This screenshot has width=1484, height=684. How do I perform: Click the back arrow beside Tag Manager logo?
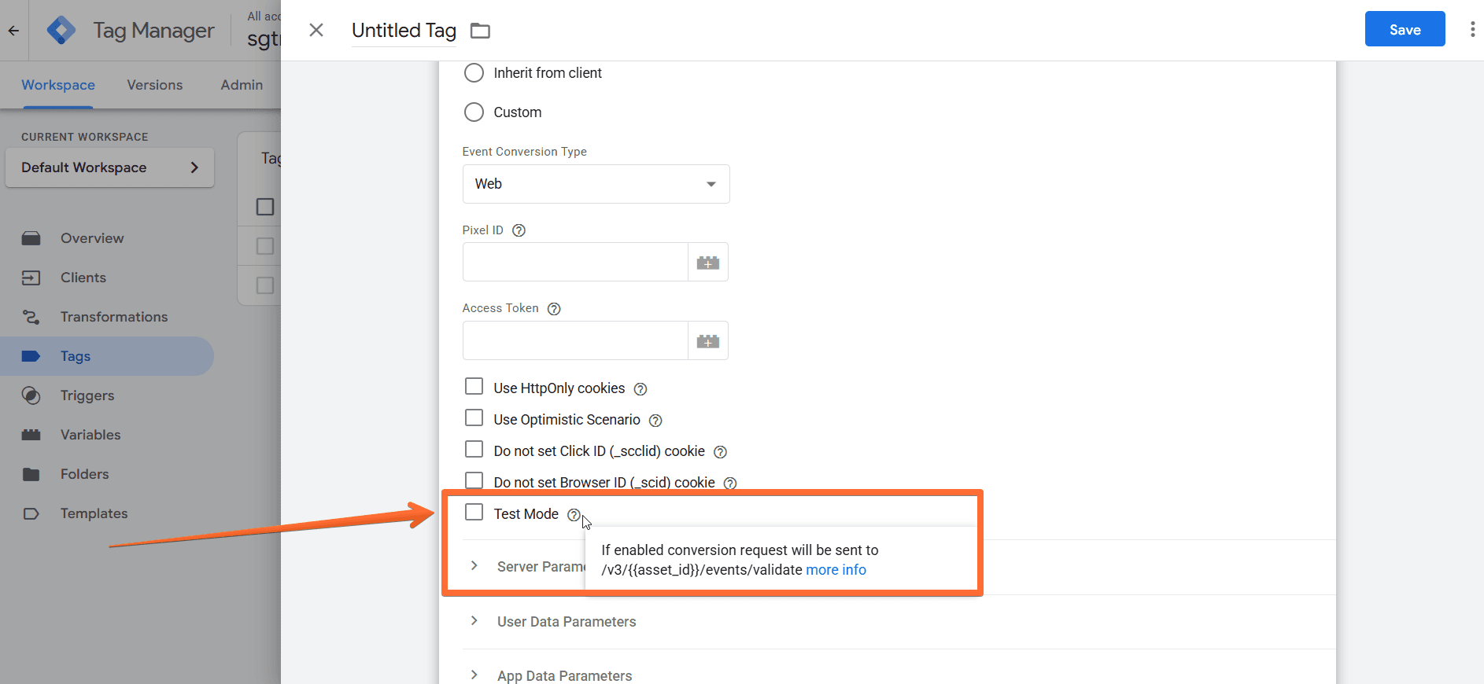pyautogui.click(x=13, y=31)
